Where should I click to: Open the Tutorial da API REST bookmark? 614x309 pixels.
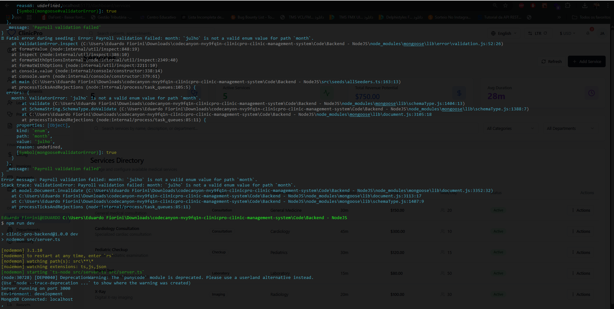[x=499, y=17]
